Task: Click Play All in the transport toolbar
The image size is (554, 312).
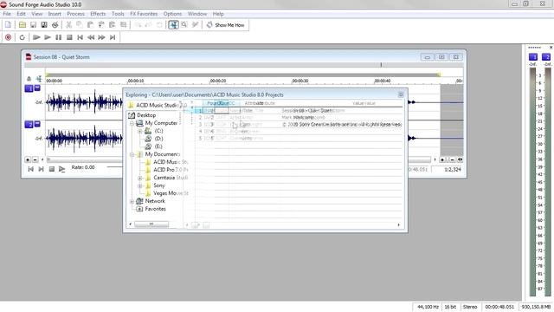Action: [x=36, y=37]
